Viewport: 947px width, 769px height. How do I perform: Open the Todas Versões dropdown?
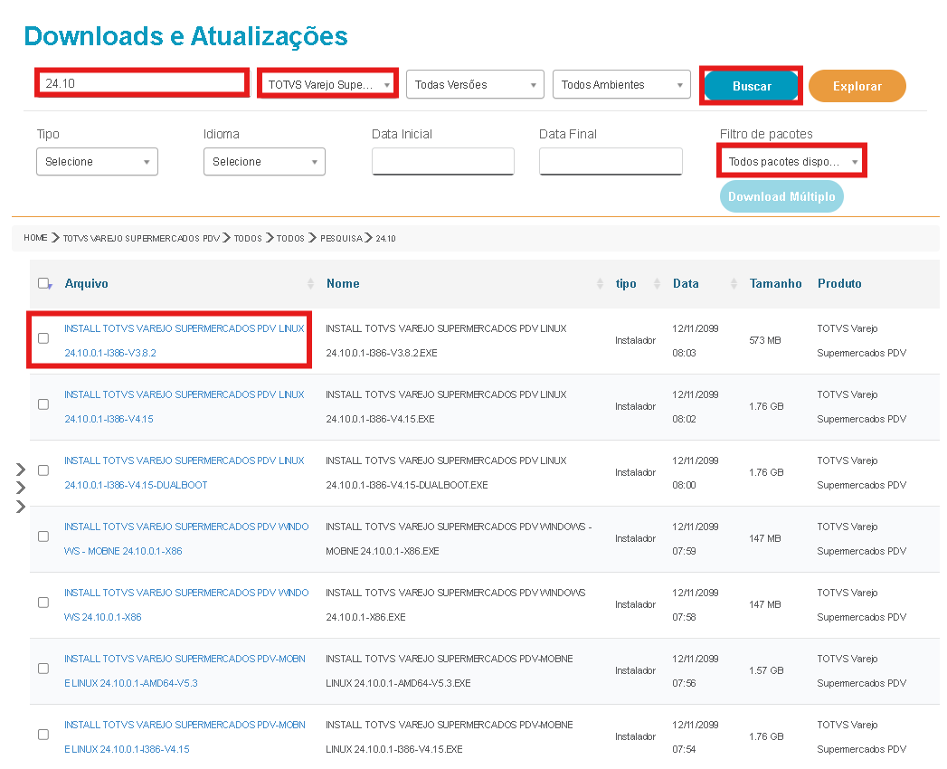click(475, 84)
